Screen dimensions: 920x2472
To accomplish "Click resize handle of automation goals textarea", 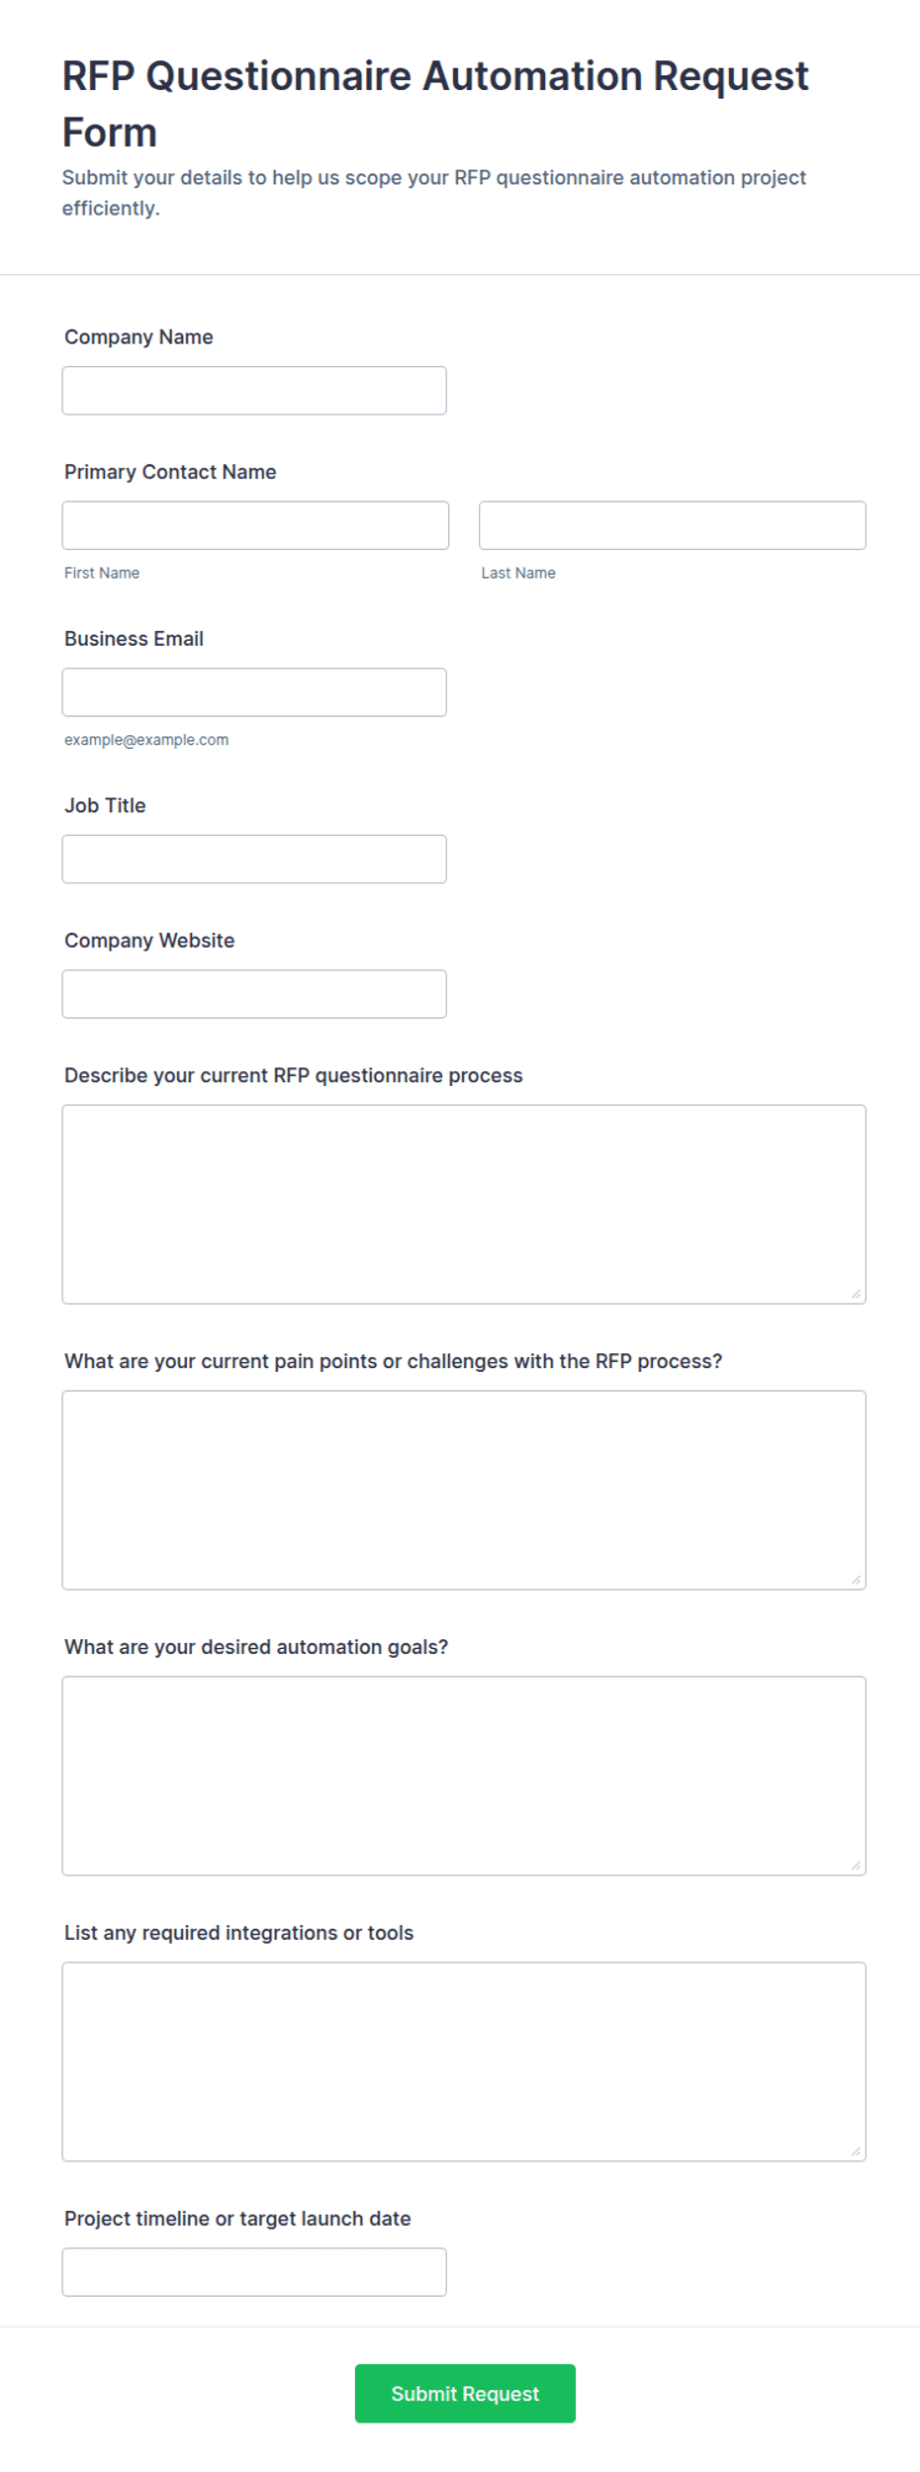I will click(856, 1866).
